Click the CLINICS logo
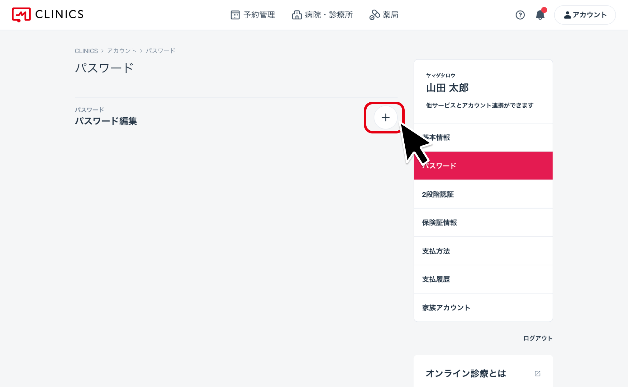The width and height of the screenshot is (628, 387). 48,14
